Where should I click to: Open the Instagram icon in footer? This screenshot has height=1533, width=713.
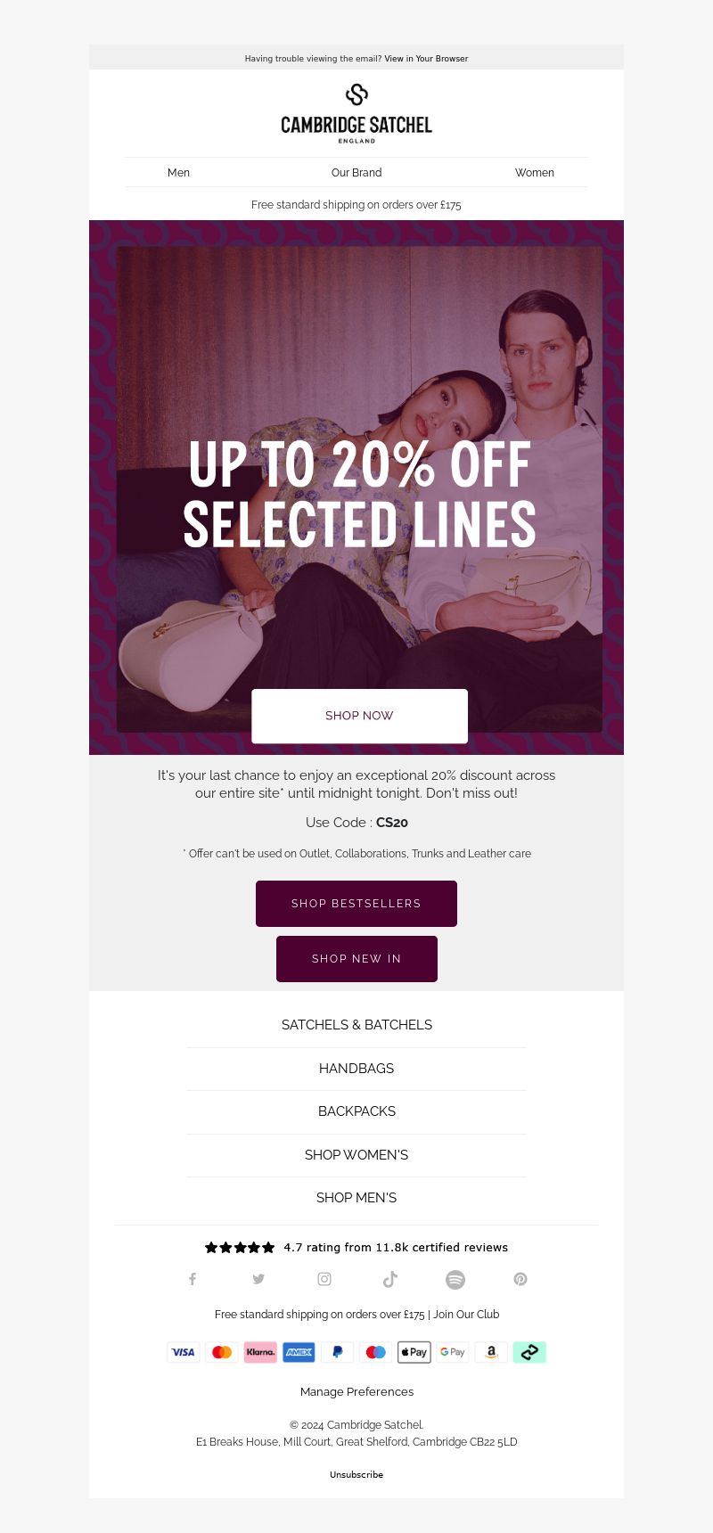click(x=324, y=1279)
